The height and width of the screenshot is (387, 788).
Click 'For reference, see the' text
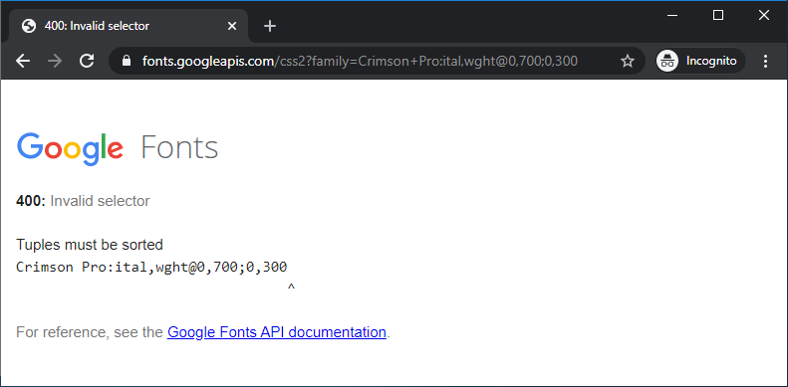coord(90,332)
